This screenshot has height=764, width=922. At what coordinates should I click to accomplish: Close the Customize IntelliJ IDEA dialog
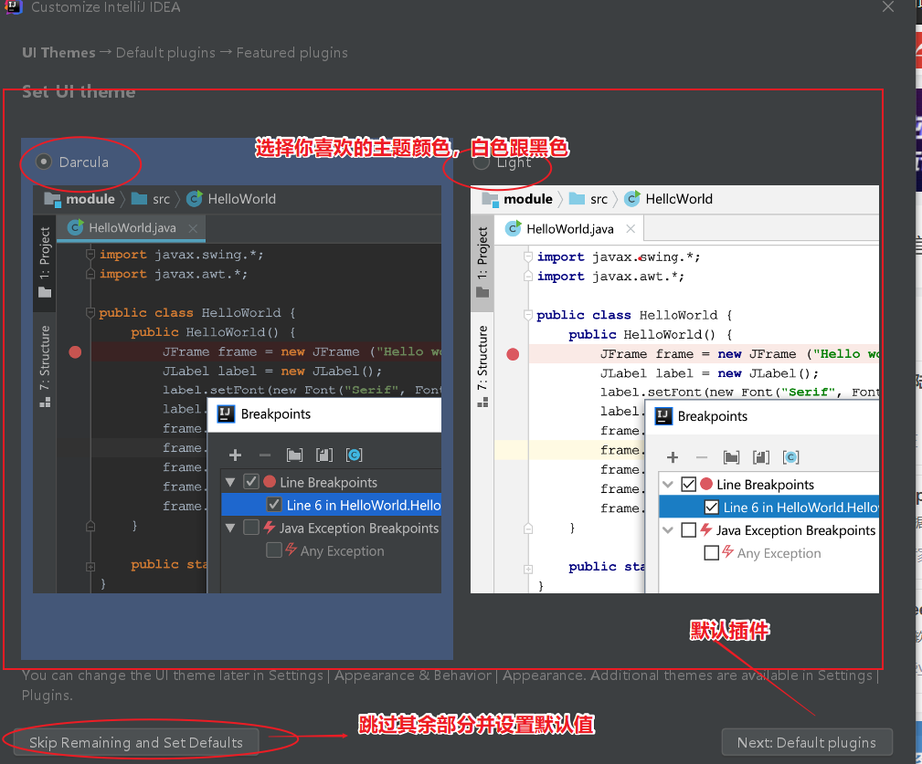(x=888, y=7)
